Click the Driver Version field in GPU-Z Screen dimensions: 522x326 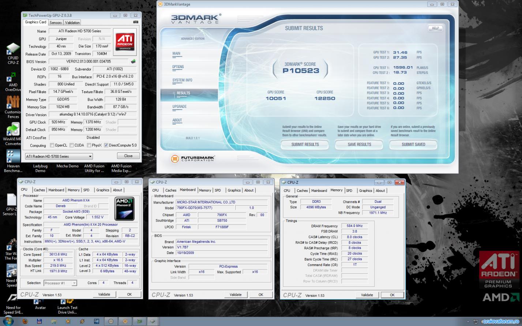click(93, 114)
